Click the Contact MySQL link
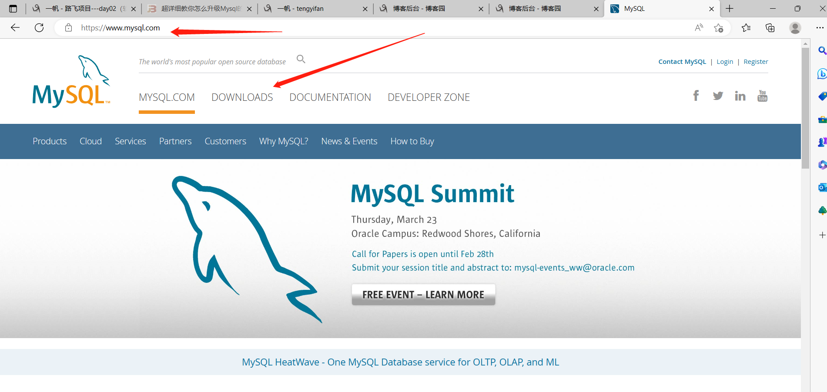Screen dimensions: 827x392 click(x=682, y=62)
